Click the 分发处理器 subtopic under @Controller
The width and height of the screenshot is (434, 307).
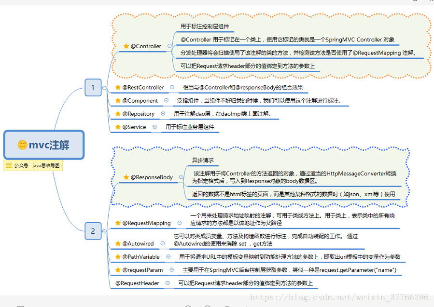298,53
